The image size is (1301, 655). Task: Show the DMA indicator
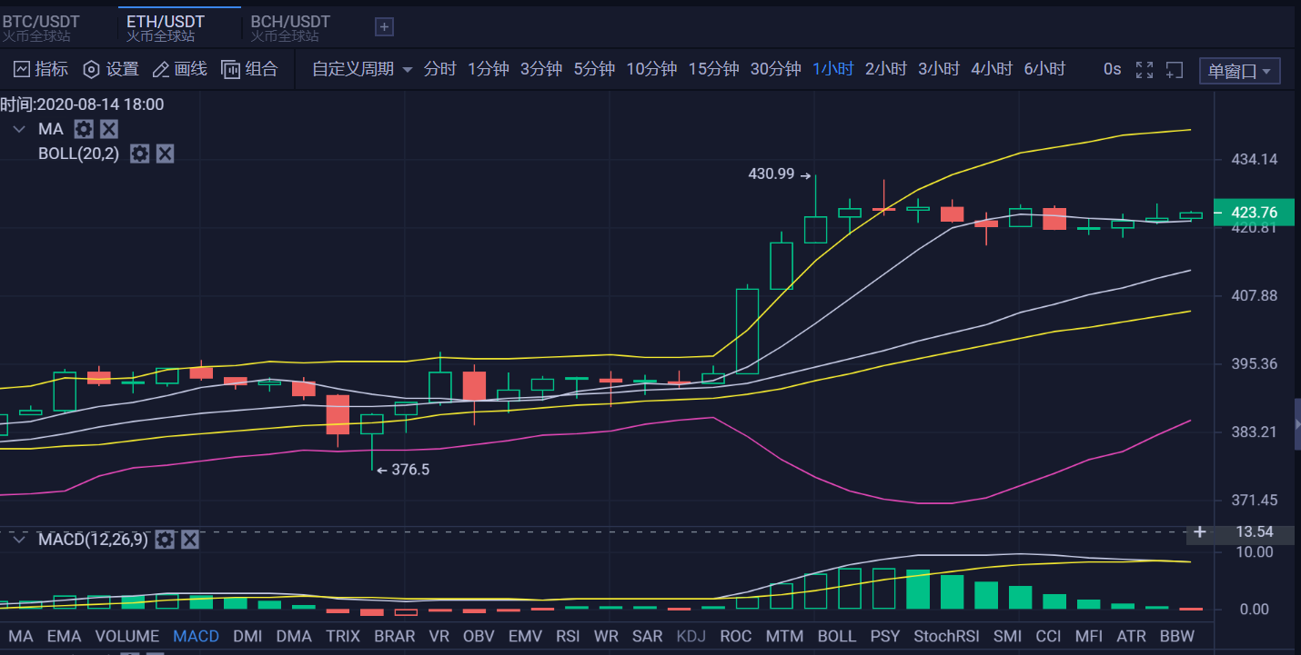pos(294,636)
